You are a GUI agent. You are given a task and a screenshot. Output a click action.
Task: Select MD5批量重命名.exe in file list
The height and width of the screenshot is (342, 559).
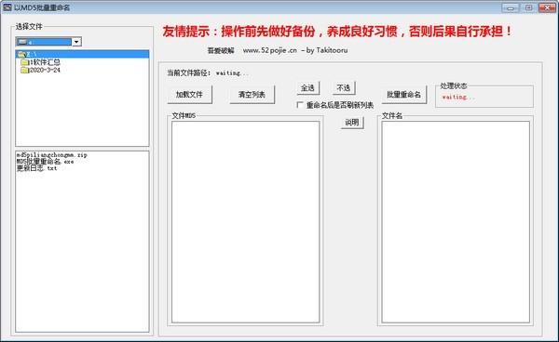pyautogui.click(x=46, y=162)
